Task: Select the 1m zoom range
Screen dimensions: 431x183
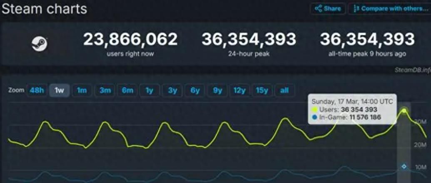Action: pyautogui.click(x=82, y=90)
